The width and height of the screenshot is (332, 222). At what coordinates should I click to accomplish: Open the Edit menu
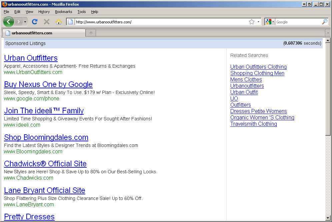tap(17, 12)
